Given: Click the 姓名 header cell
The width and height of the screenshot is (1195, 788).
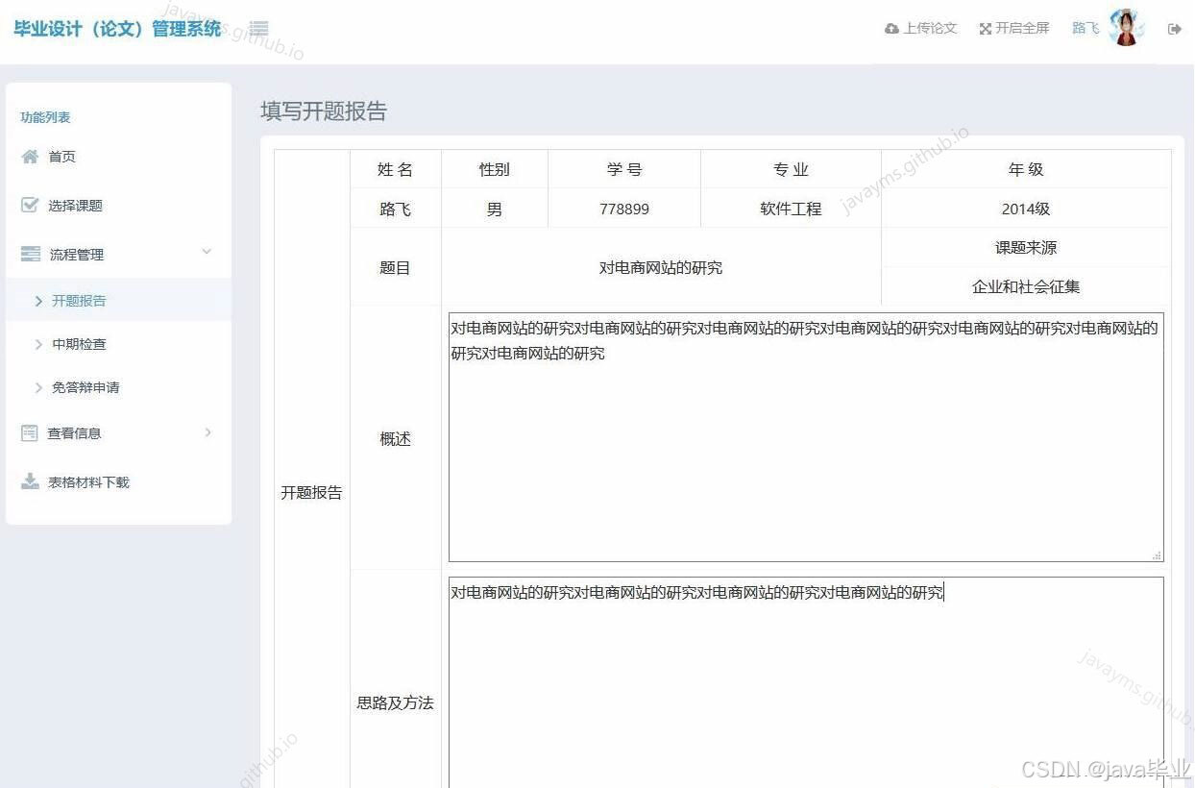Looking at the screenshot, I should (396, 169).
